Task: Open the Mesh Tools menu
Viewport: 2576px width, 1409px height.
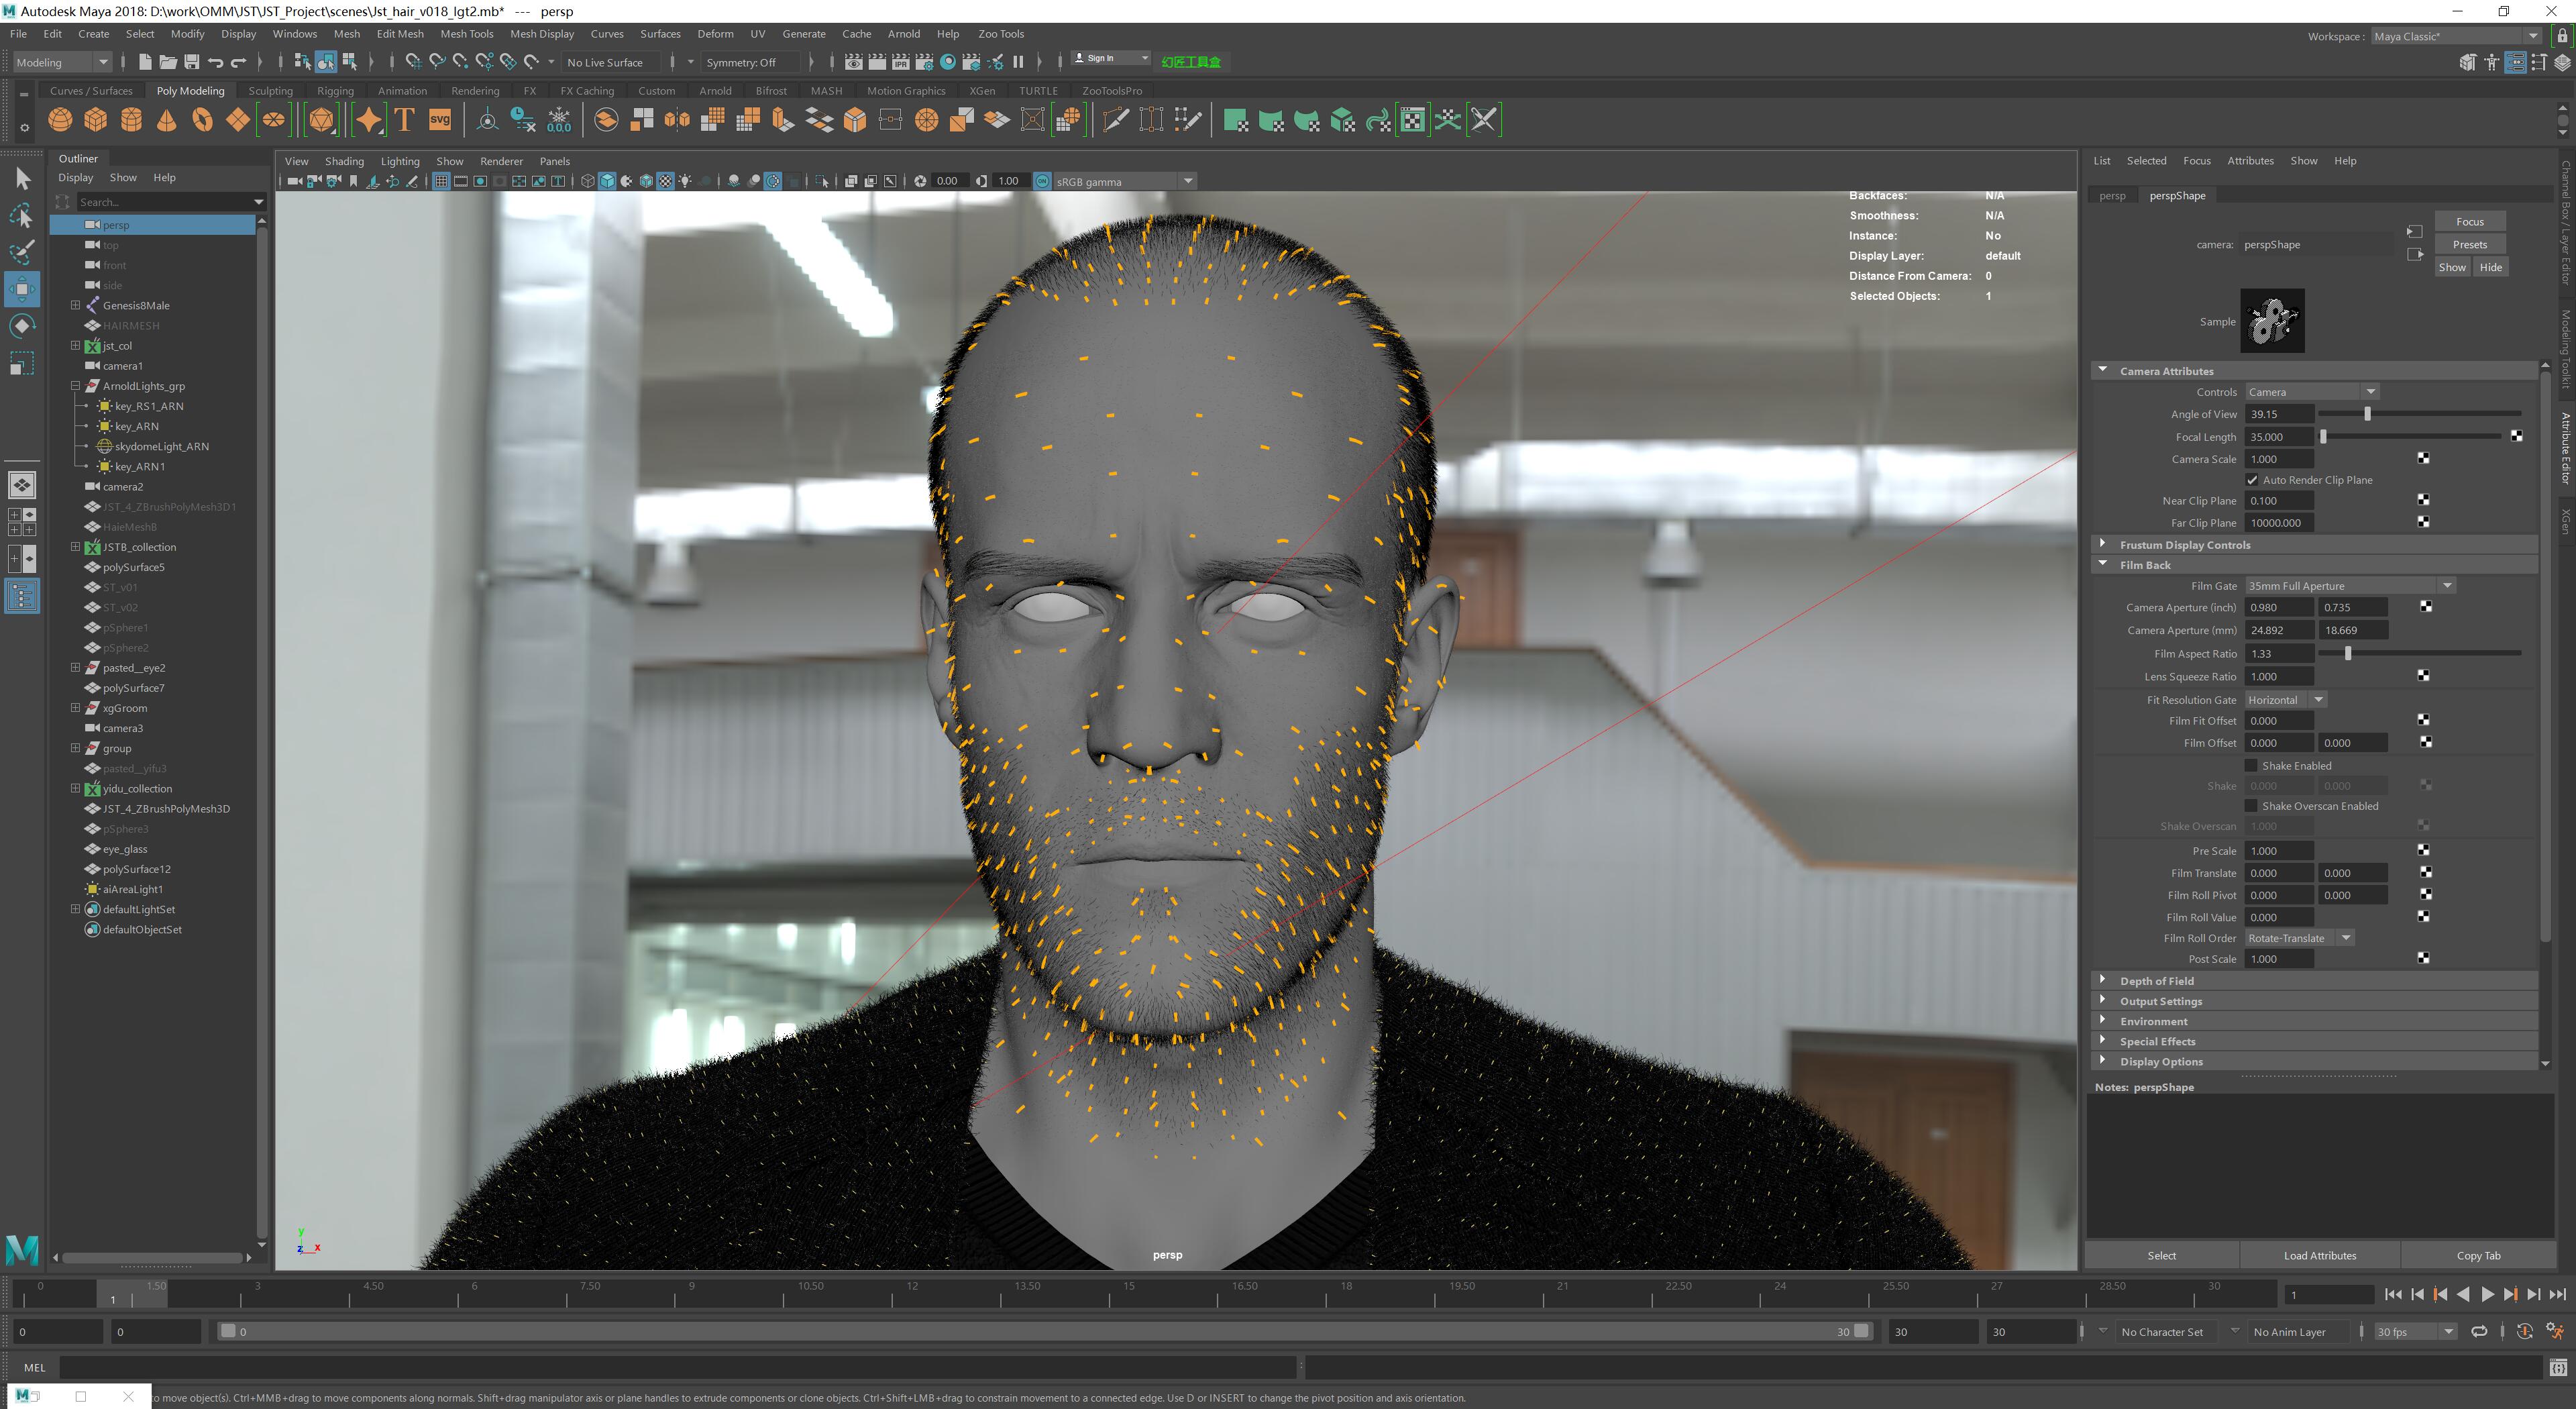Action: click(467, 34)
